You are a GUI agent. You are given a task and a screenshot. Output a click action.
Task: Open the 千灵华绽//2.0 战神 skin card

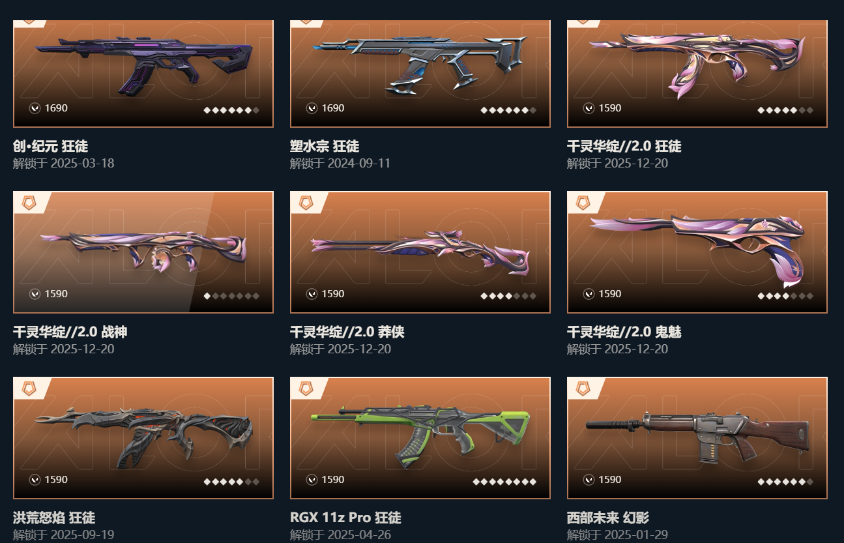coord(143,252)
